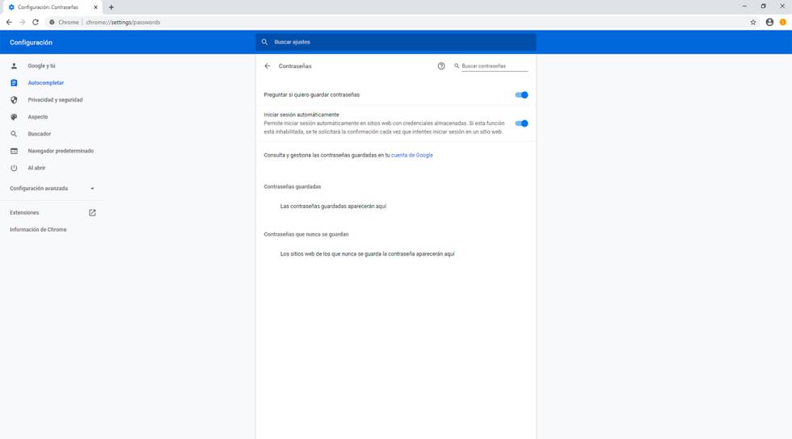Click the browser forward arrow
Viewport: 792px width, 439px height.
[x=23, y=23]
